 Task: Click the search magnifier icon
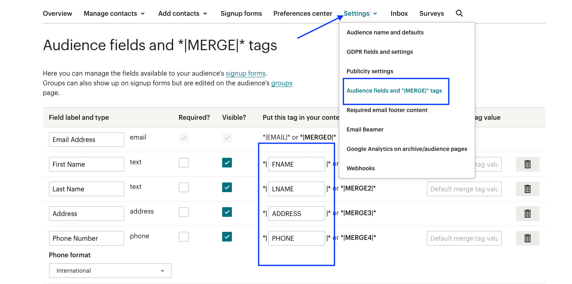tap(459, 13)
